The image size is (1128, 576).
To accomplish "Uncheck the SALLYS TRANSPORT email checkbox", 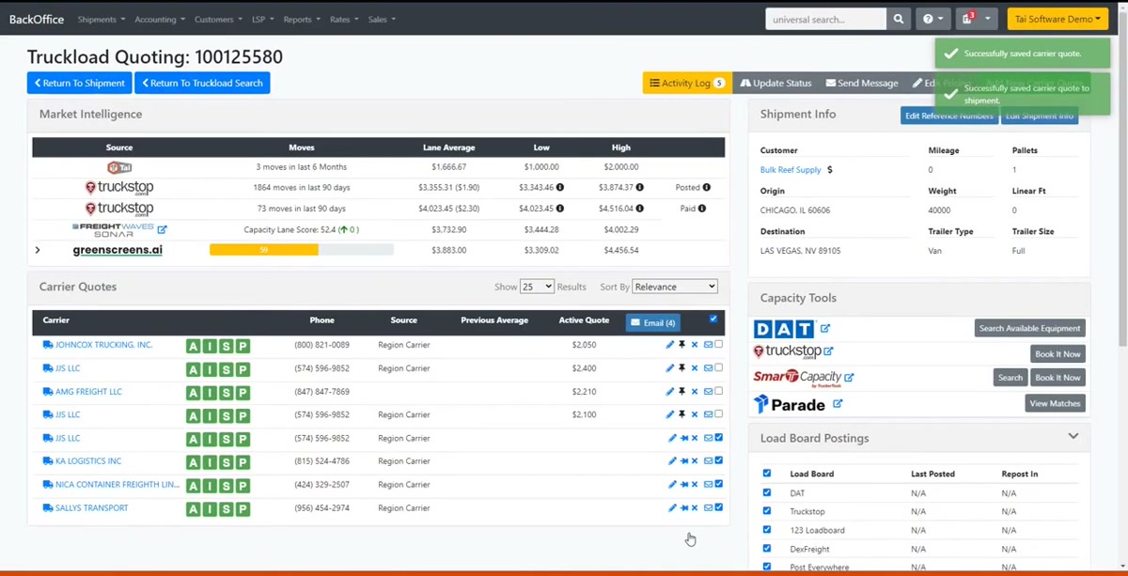I will (x=719, y=507).
